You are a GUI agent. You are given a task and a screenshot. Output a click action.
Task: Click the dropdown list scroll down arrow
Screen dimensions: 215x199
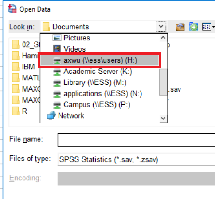(163, 118)
